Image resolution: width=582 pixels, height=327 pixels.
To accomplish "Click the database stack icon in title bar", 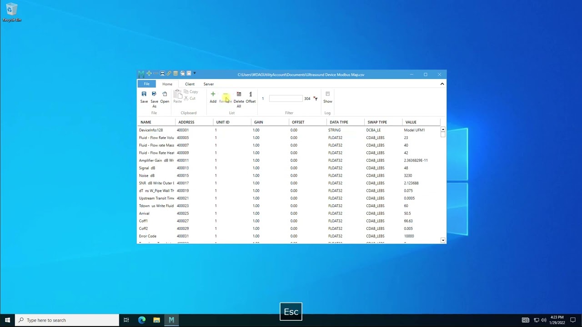I will click(x=176, y=74).
